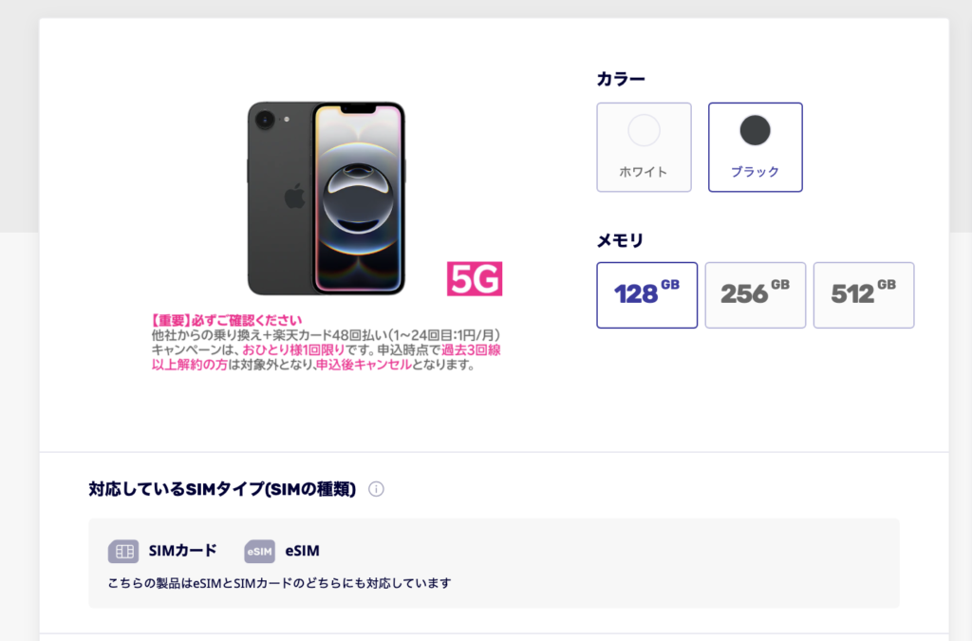Viewport: 972px width, 641px height.
Task: Select 256 GB memory option
Action: 755,295
